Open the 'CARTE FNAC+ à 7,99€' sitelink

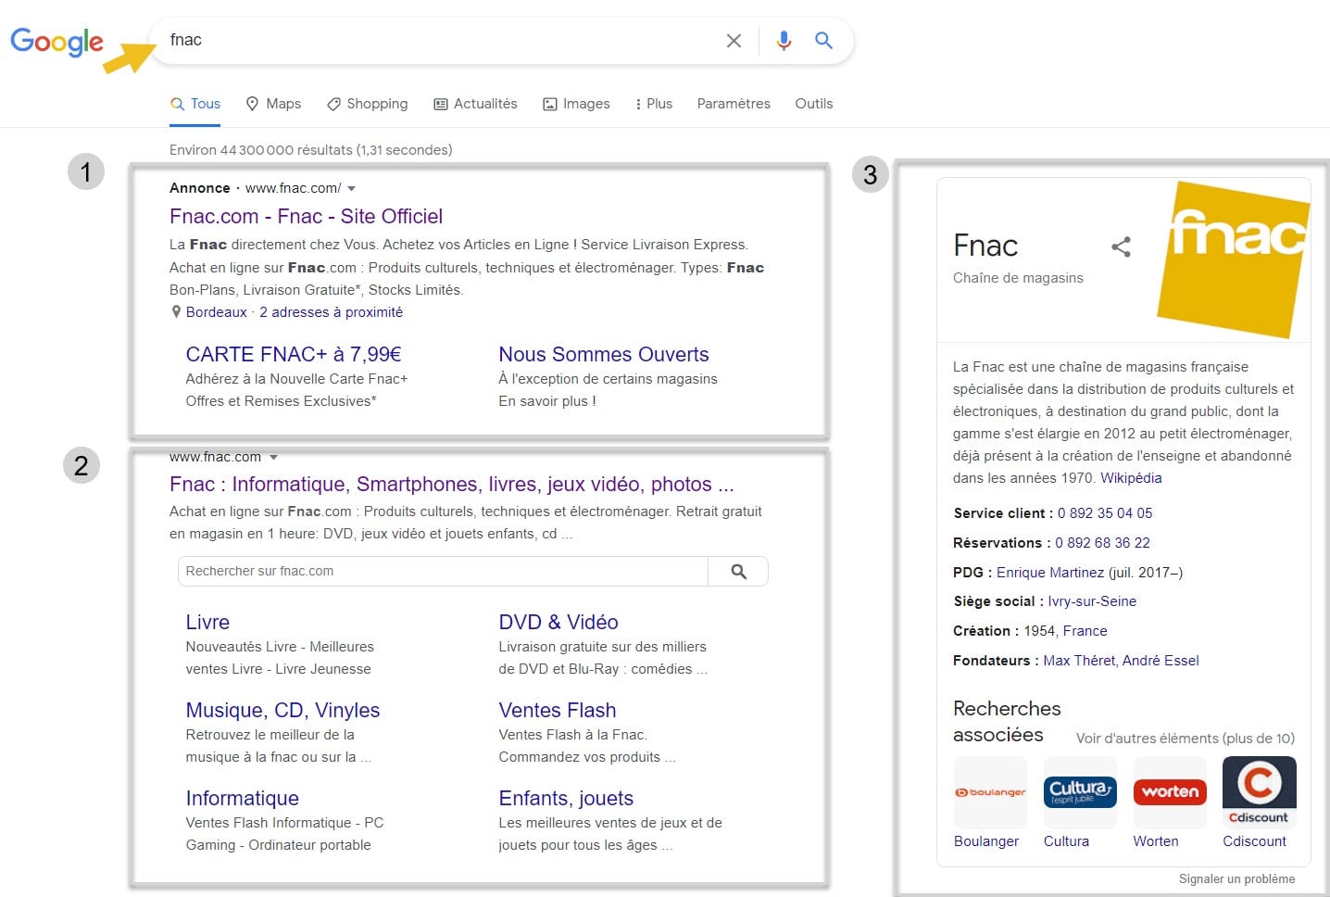(294, 354)
